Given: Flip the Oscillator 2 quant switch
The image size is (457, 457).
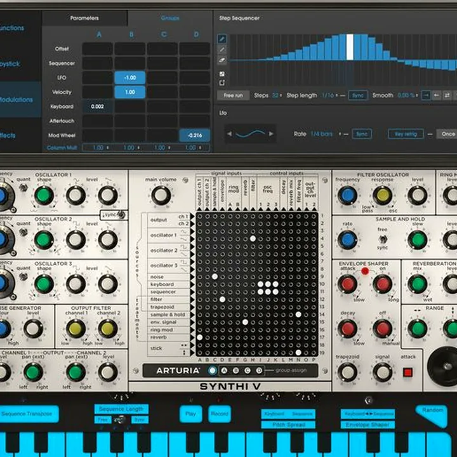Looking at the screenshot, I should pyautogui.click(x=23, y=232).
